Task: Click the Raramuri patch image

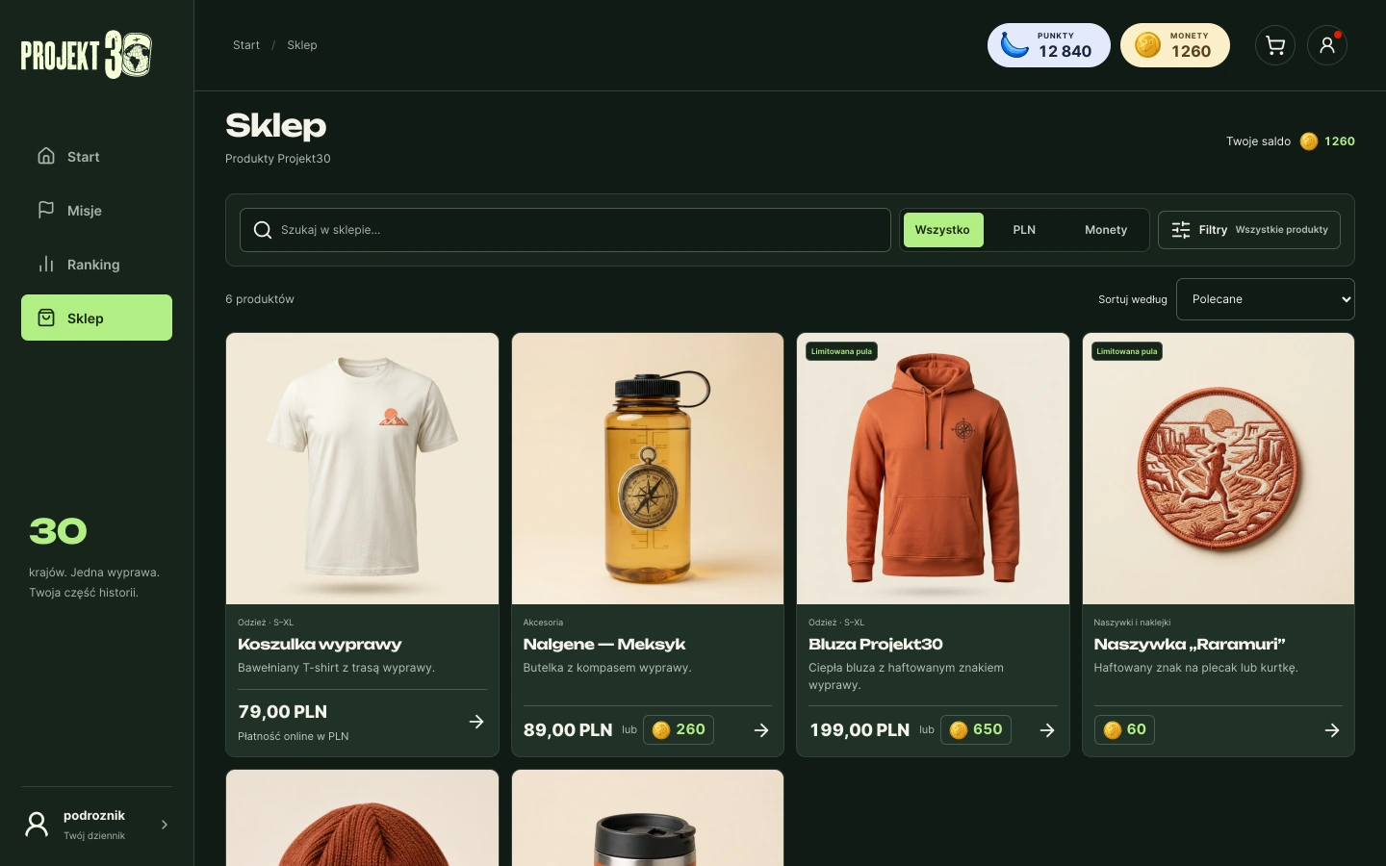Action: pyautogui.click(x=1219, y=469)
